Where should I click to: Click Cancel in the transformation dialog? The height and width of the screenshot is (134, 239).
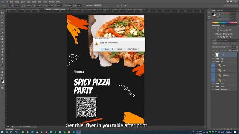119,49
